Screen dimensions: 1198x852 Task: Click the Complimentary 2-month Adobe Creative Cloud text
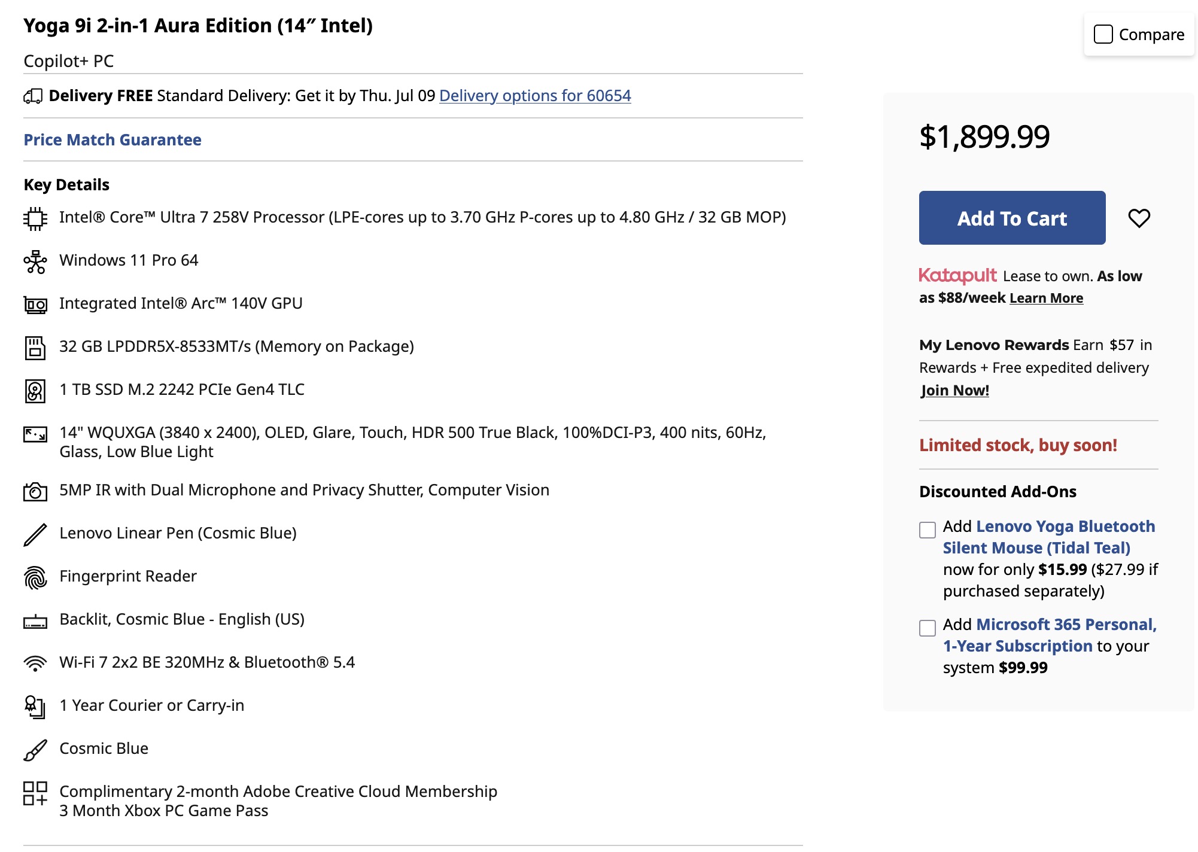278,792
